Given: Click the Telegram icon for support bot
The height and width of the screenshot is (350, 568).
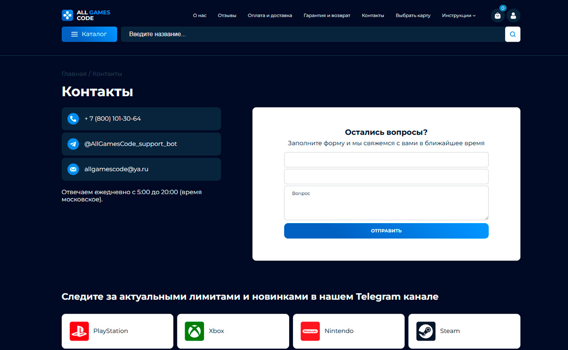Looking at the screenshot, I should [73, 144].
